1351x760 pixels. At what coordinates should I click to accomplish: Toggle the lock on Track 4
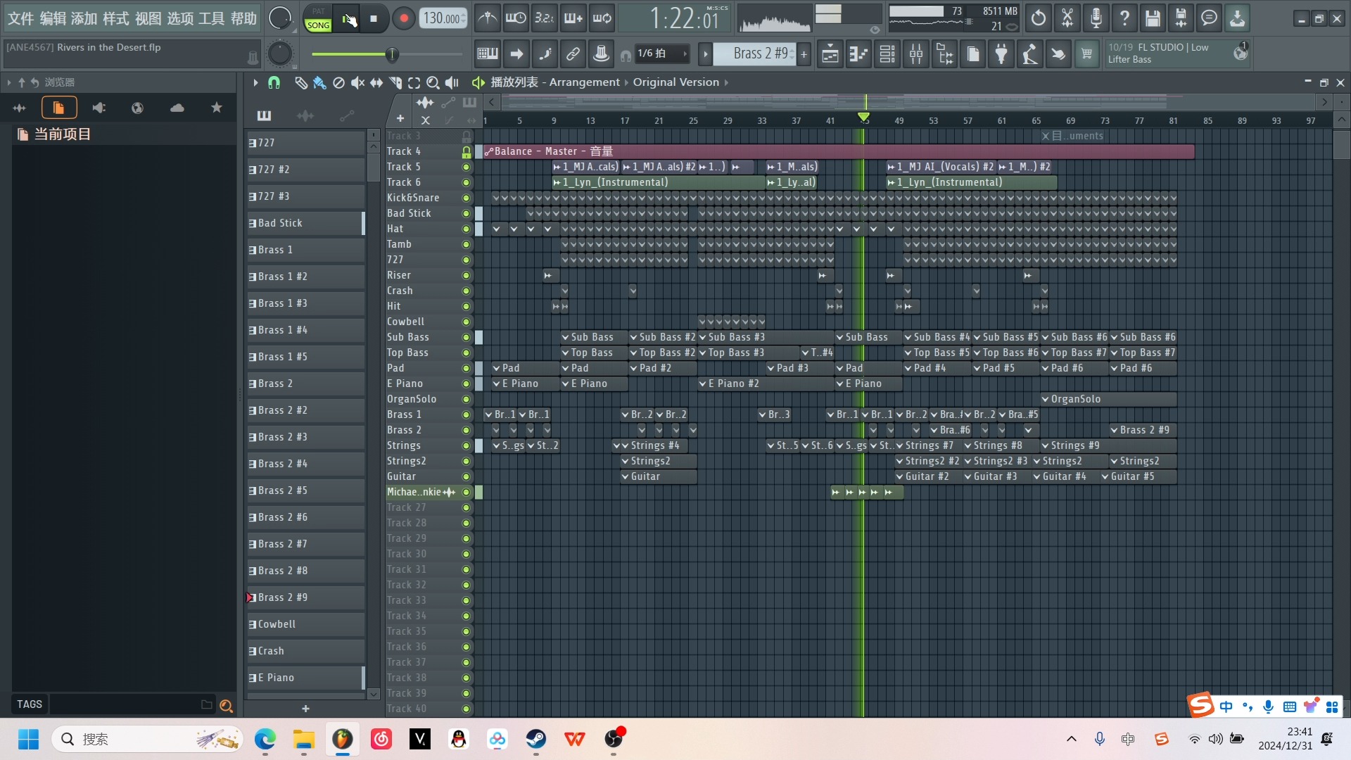[x=466, y=151]
